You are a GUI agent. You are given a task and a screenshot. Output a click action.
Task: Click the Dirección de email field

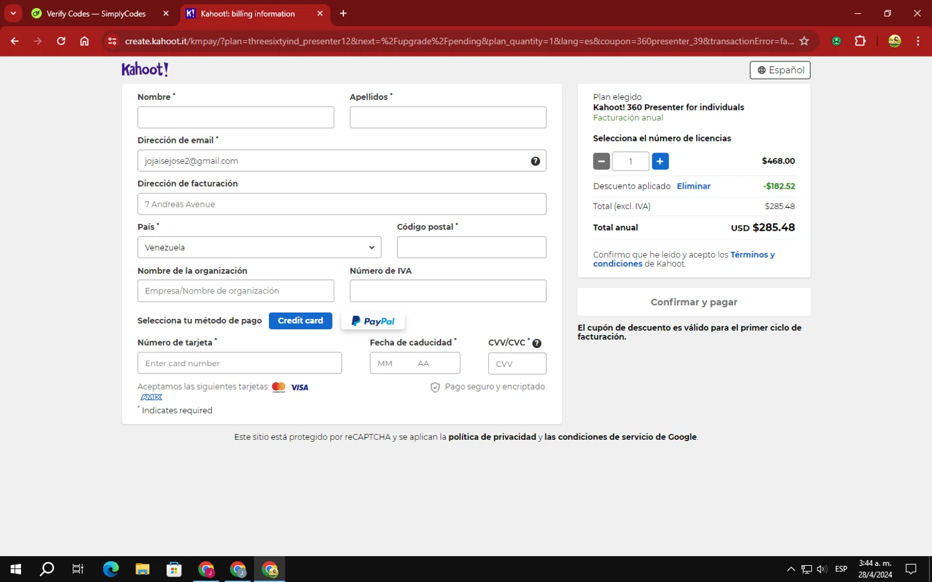342,161
